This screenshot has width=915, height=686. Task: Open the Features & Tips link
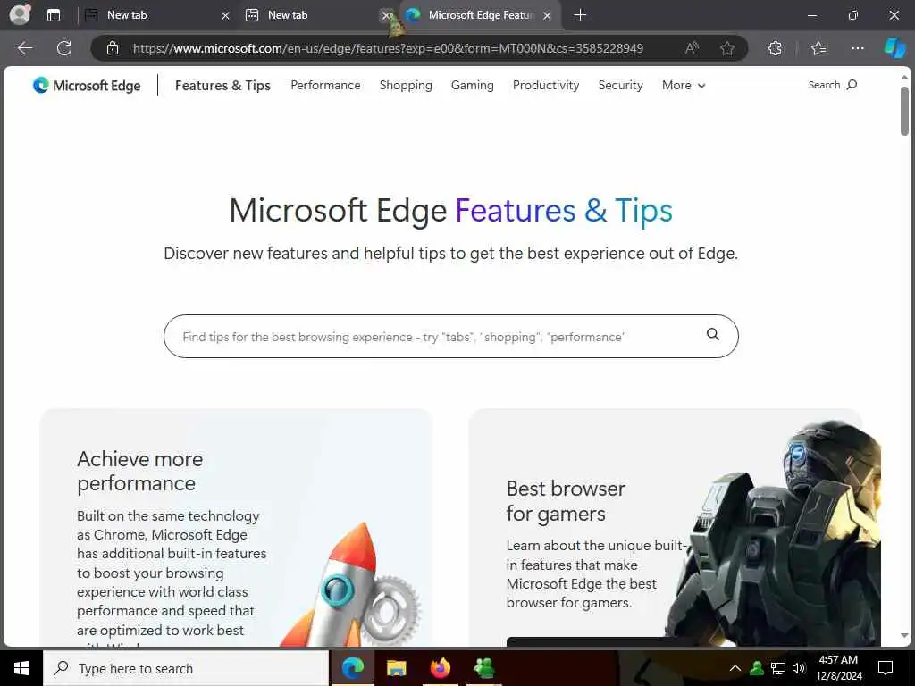[222, 85]
